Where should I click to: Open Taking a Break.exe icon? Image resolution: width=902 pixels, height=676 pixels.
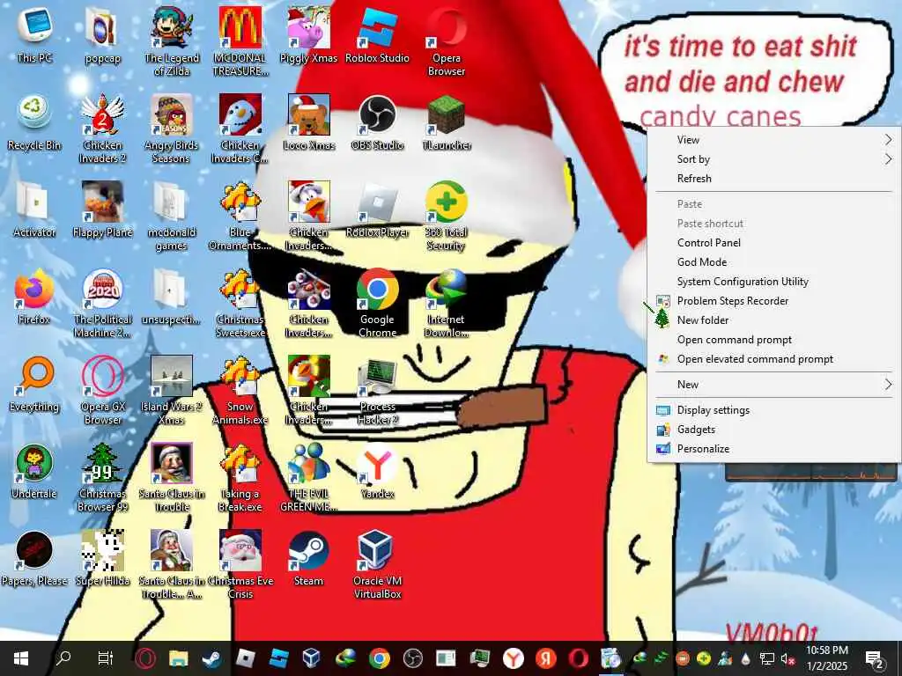tap(240, 477)
